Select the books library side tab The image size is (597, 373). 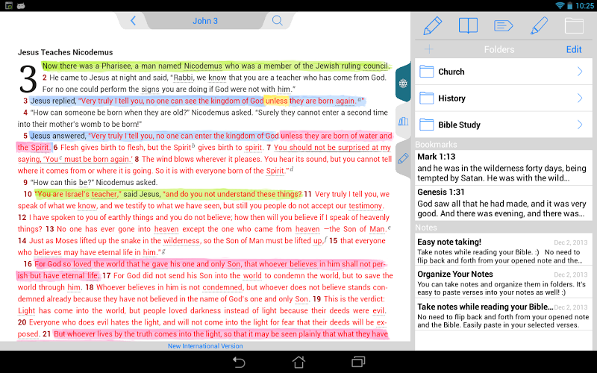tap(403, 122)
